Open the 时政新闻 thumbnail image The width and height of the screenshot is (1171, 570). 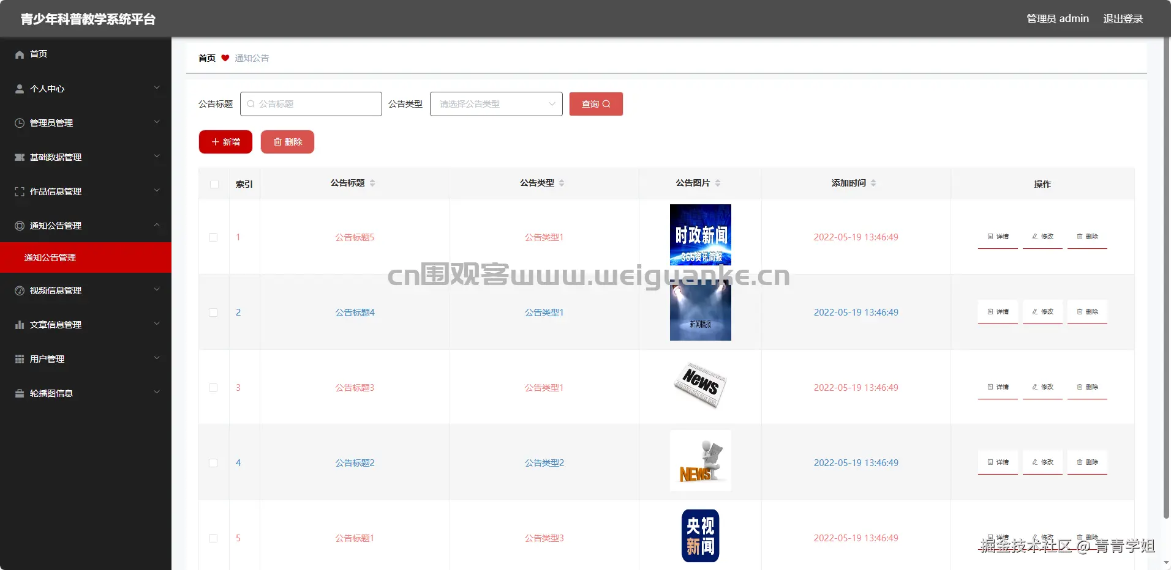(x=701, y=235)
